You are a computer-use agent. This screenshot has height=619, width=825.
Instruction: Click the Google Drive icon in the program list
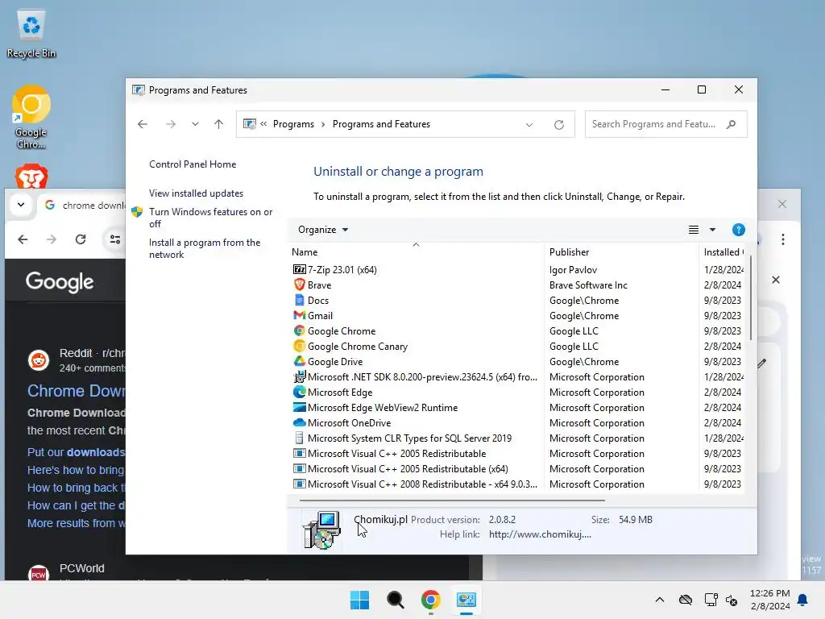coord(299,361)
